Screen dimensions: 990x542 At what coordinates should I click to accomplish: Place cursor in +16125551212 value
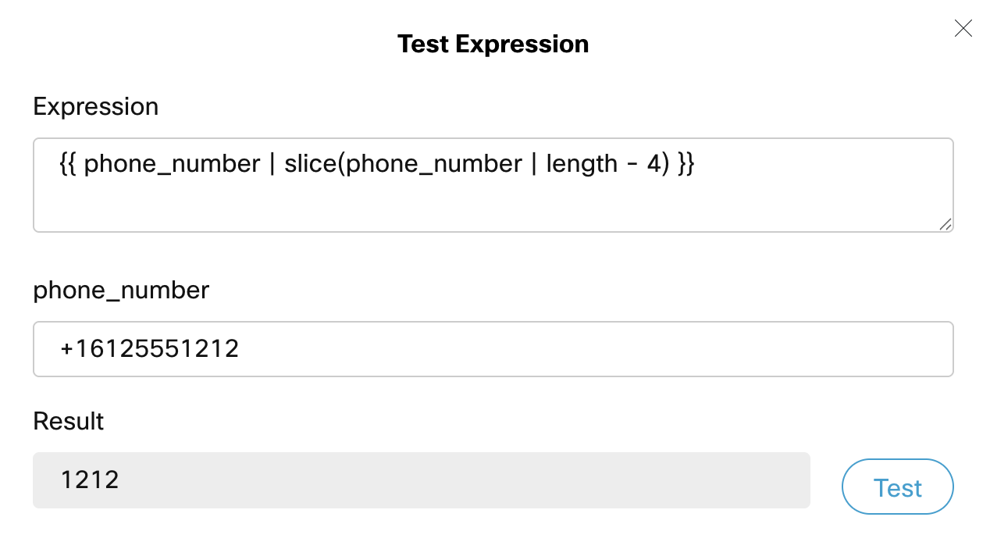click(x=149, y=349)
